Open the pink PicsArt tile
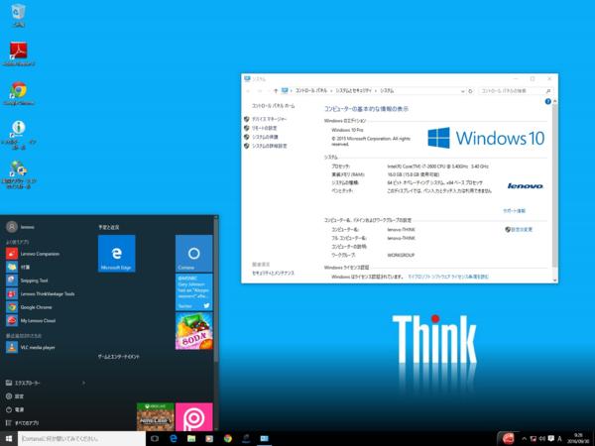This screenshot has width=595, height=446. (x=194, y=417)
